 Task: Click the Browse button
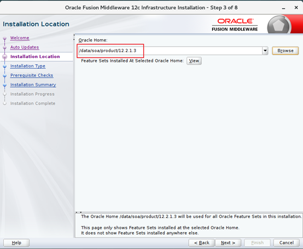(285, 51)
